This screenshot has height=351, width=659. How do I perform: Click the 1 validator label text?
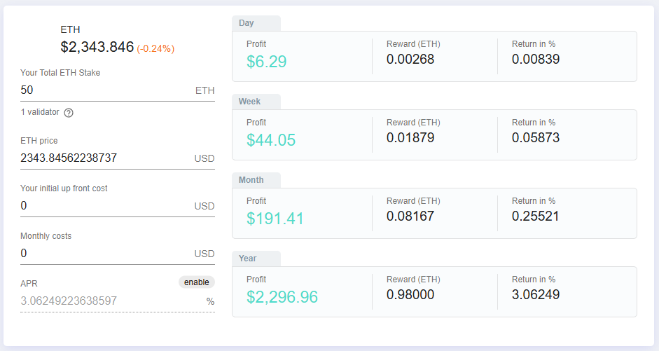click(x=40, y=113)
